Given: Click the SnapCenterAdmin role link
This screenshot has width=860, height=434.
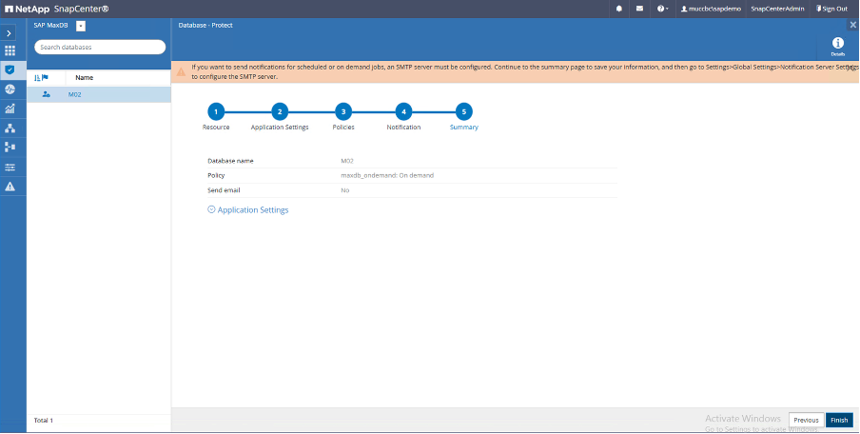Looking at the screenshot, I should (x=777, y=9).
